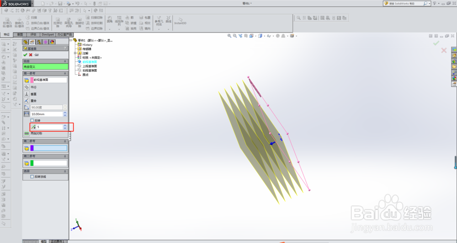Click the Zoom to Fit icon in view toolbar
The image size is (457, 243).
pos(229,36)
